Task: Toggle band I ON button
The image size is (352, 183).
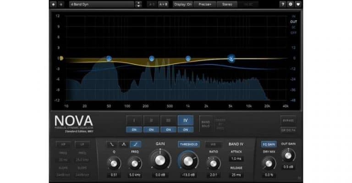Action: [x=134, y=129]
